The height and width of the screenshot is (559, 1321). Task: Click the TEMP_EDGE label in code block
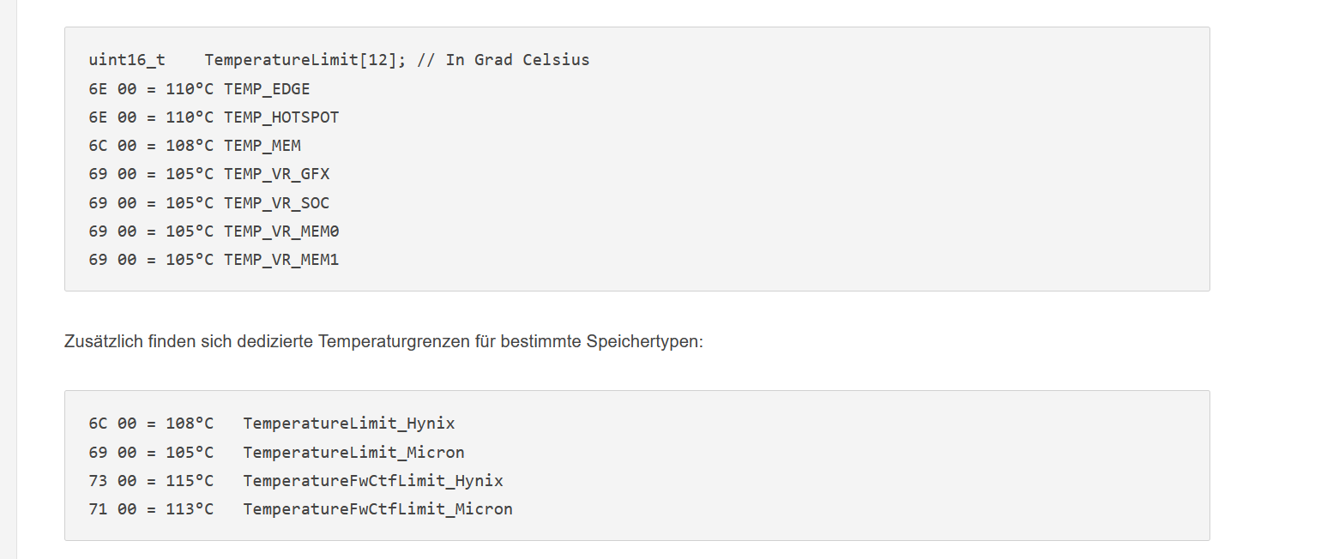point(267,88)
